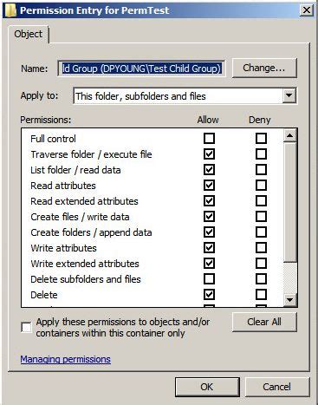Screen dimensions: 318x405
Task: Uncheck Allow for Write extended attributes
Action: tap(209, 264)
